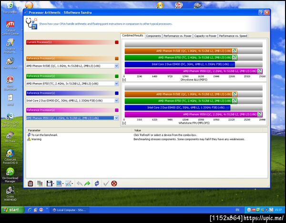Switch to the Components tab
This screenshot has height=223, width=286.
coord(153,36)
